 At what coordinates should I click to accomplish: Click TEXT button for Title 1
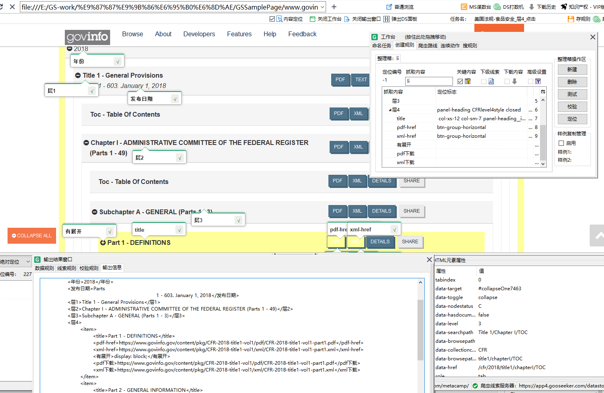(x=361, y=80)
